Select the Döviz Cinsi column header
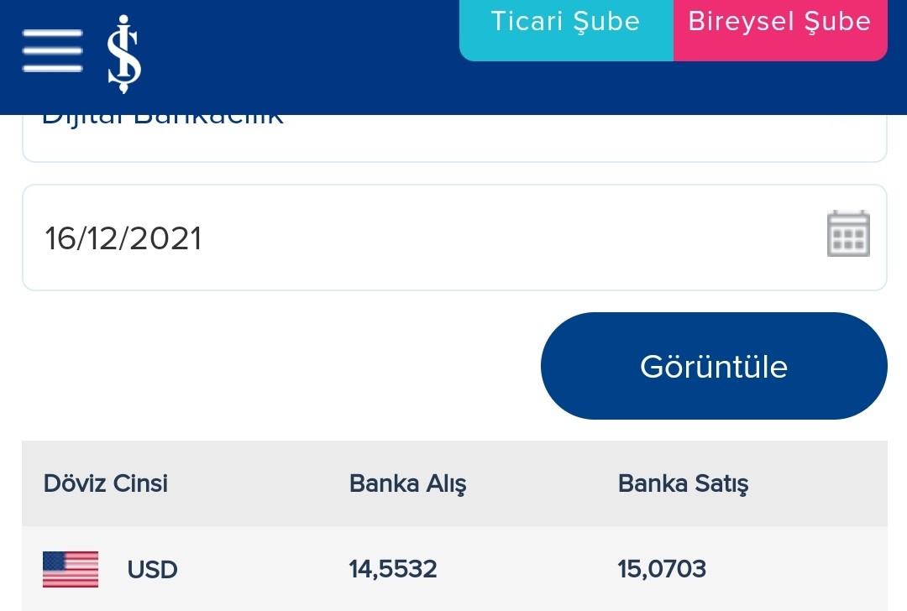 tap(105, 483)
